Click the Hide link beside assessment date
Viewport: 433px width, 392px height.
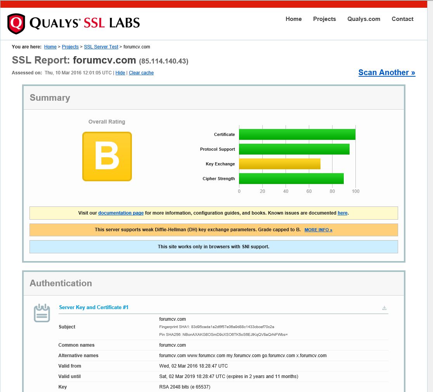(x=120, y=73)
